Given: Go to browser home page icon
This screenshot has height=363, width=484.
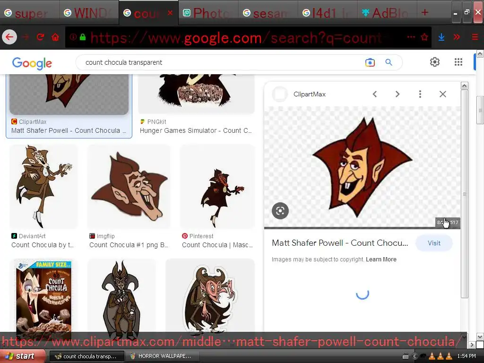Looking at the screenshot, I should coord(55,37).
